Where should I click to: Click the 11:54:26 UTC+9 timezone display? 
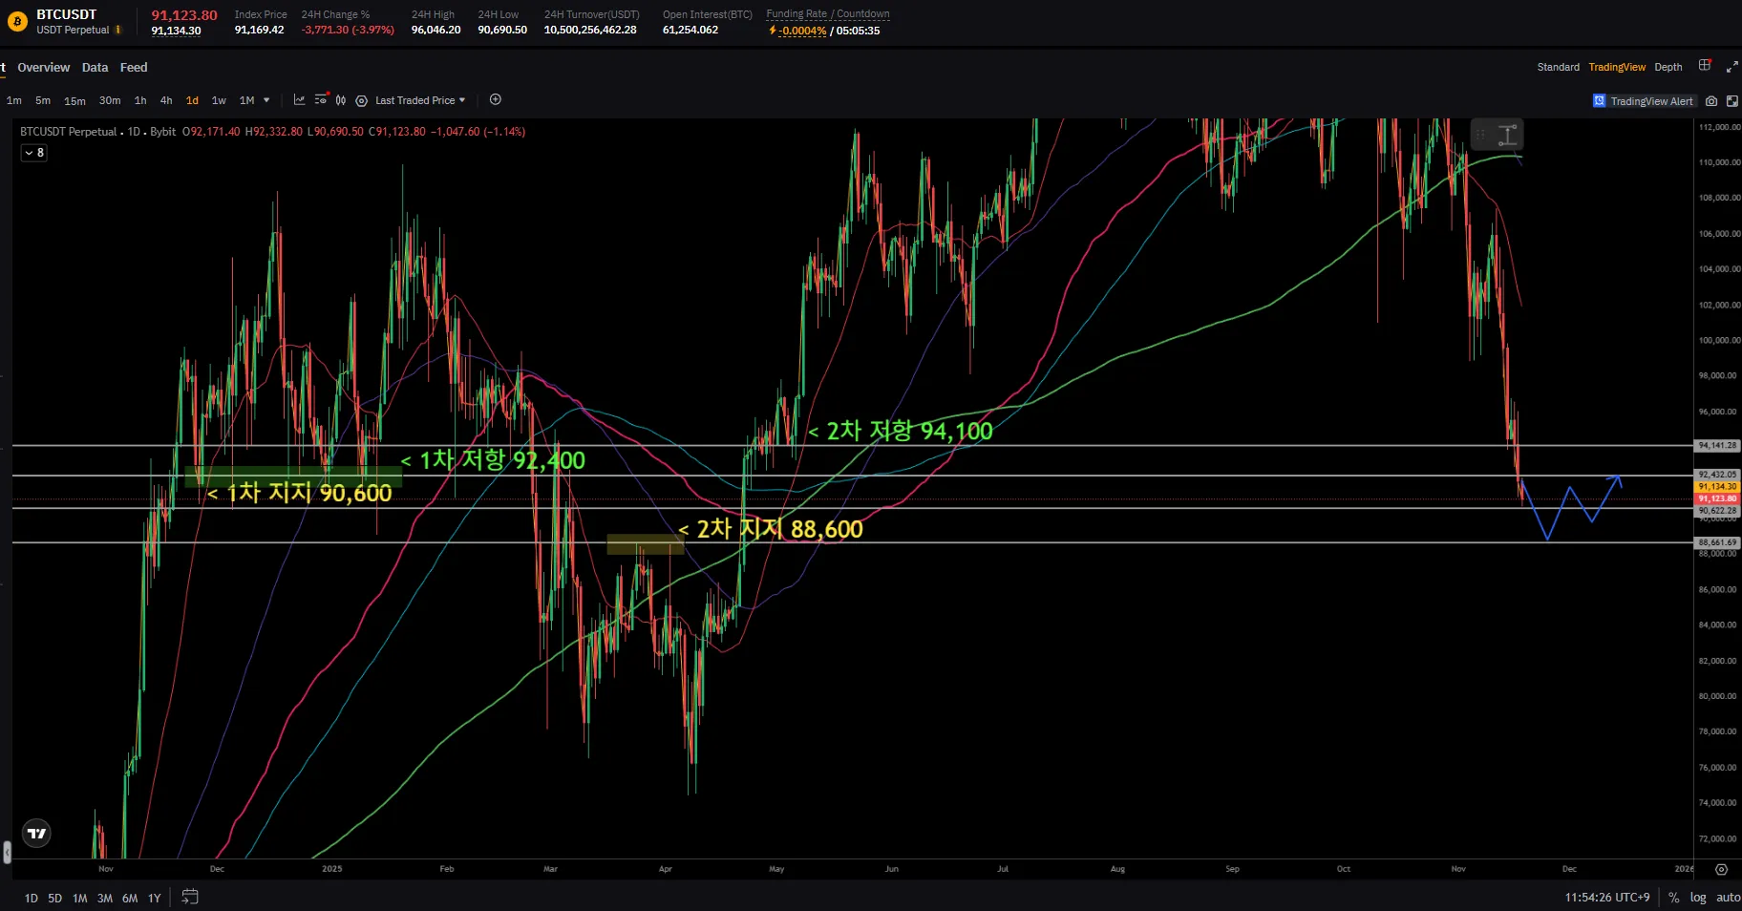(1606, 898)
